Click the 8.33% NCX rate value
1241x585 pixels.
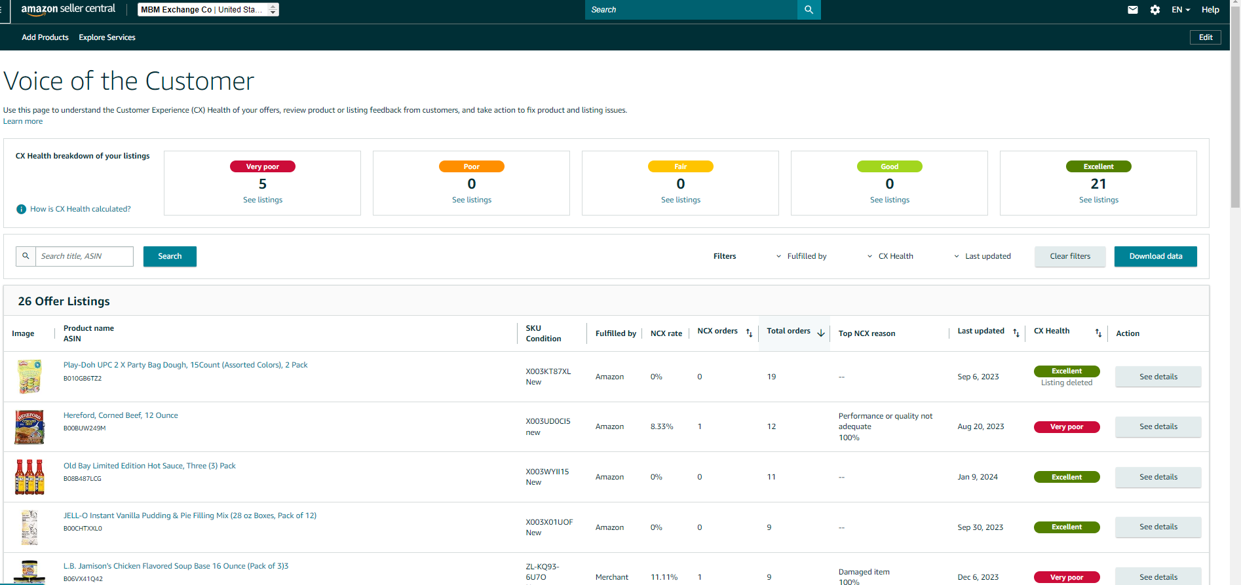coord(662,426)
